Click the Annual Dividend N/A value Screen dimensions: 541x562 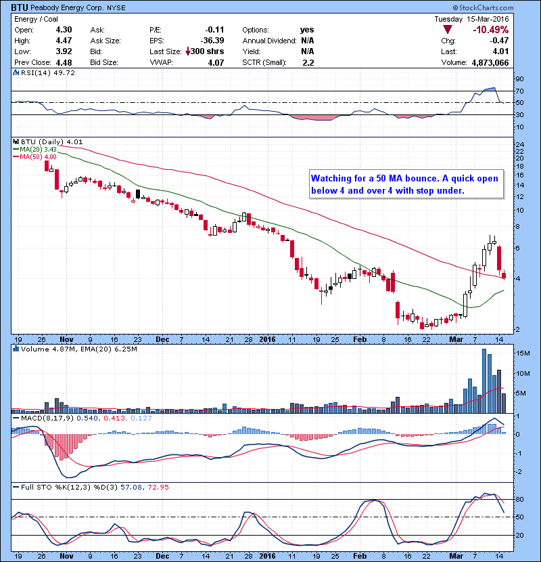tap(307, 41)
